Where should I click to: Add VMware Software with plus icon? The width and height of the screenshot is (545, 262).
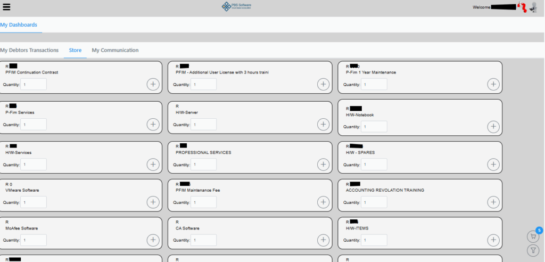tap(153, 202)
